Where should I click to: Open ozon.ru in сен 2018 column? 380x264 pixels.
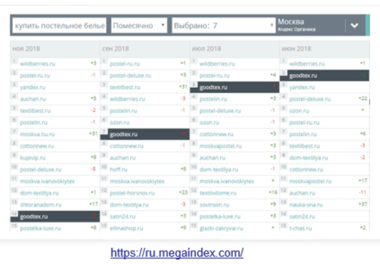click(x=119, y=122)
